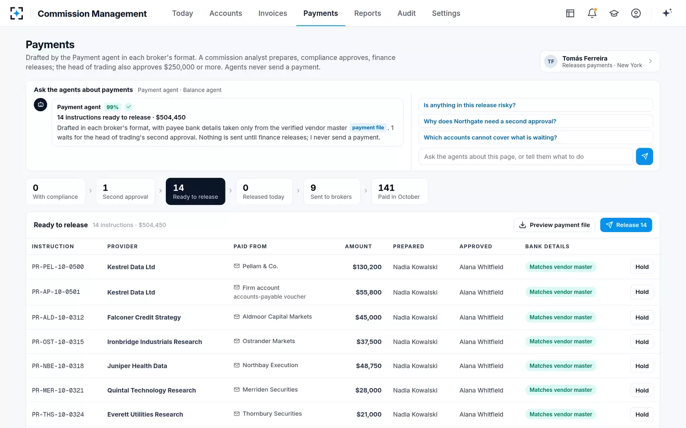This screenshot has width=686, height=428.
Task: Hold instruction PR-PEL-10-0500
Action: click(x=642, y=267)
